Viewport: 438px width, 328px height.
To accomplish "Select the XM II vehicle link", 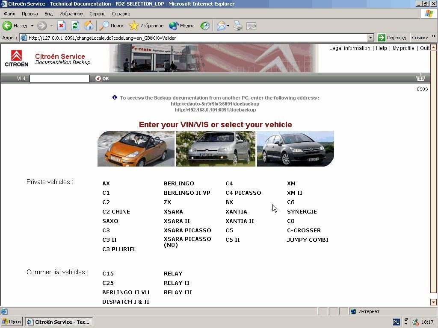I will point(294,193).
